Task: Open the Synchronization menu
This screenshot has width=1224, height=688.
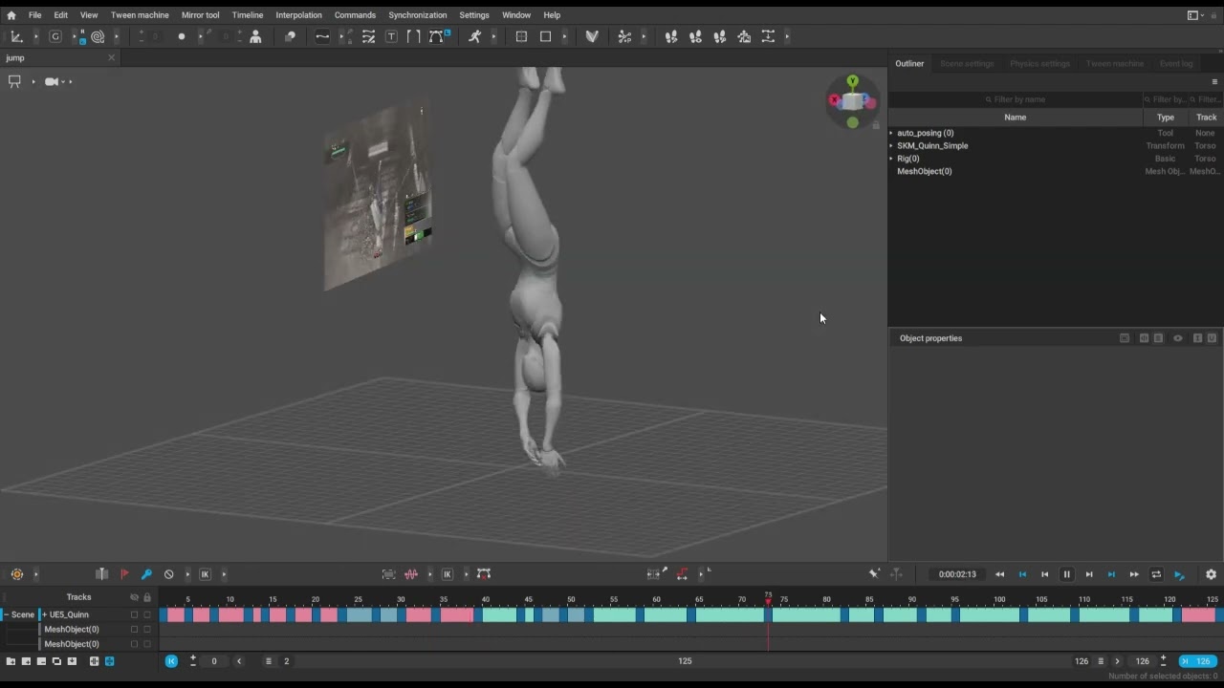Action: click(x=417, y=15)
